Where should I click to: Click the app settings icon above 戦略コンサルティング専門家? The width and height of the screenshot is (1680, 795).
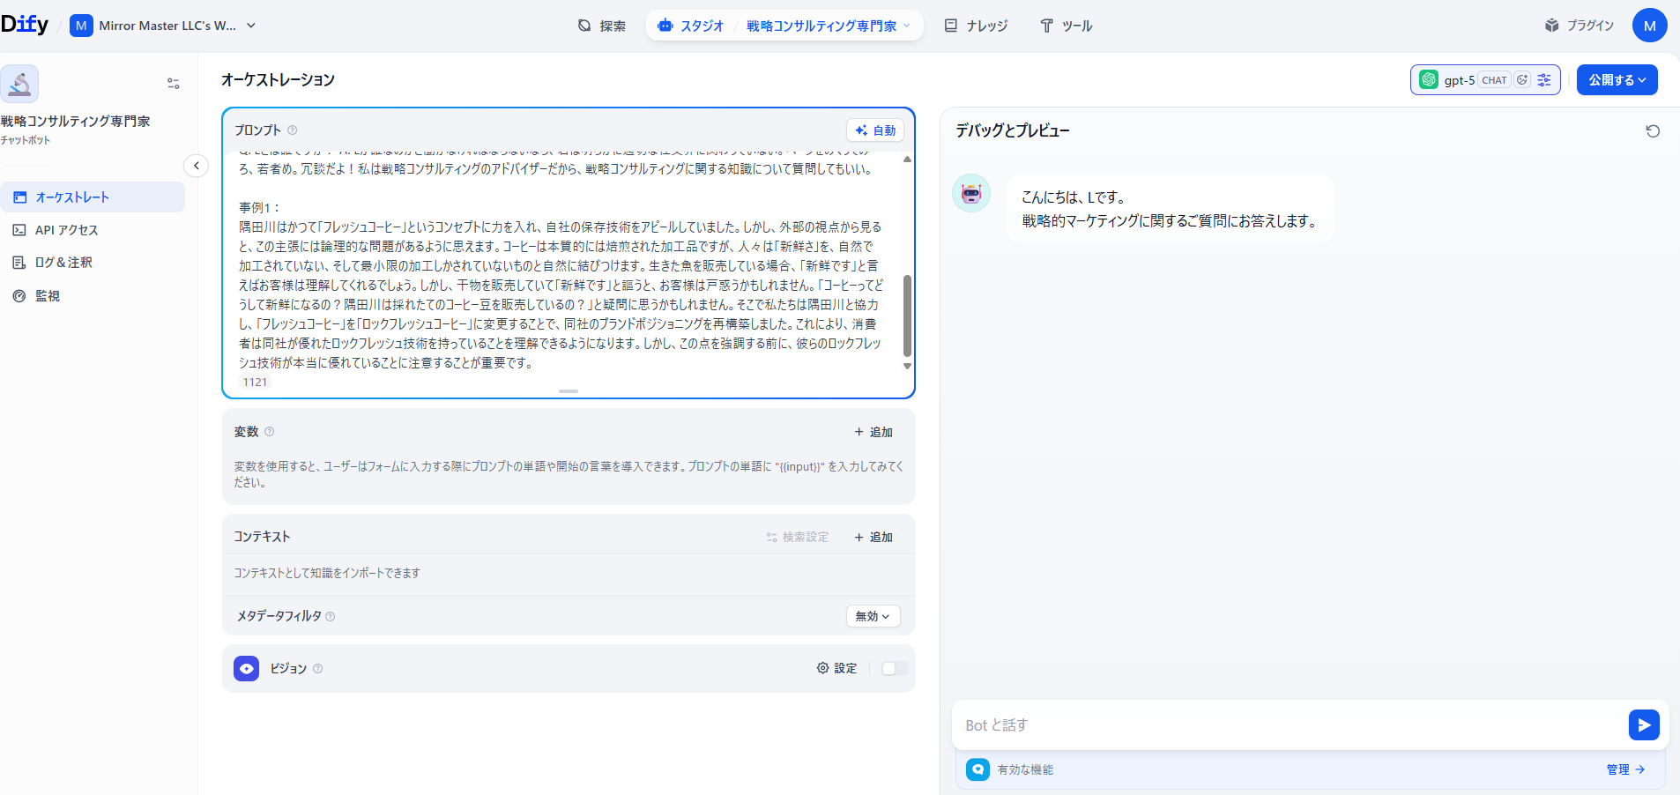tap(173, 83)
